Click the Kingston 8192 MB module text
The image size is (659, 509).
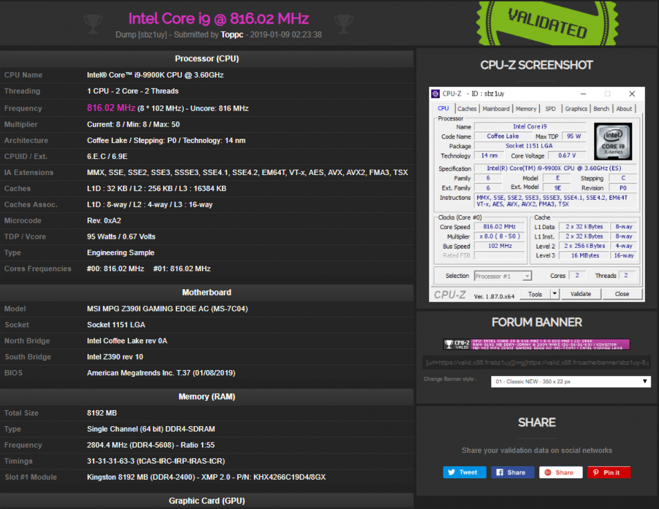(x=206, y=477)
